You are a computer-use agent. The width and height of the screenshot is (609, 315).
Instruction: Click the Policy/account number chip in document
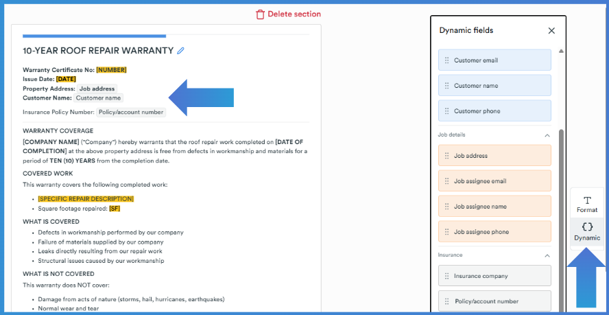pos(131,113)
